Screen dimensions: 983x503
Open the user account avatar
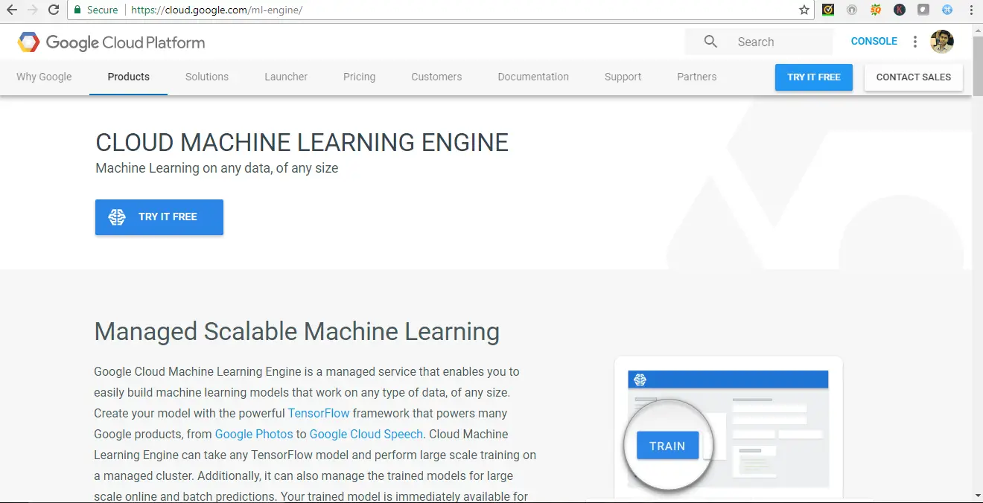pos(942,42)
